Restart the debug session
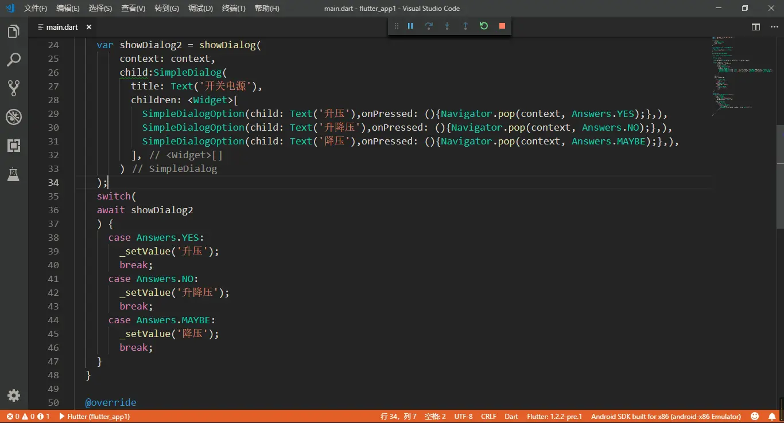The height and width of the screenshot is (423, 784). (x=484, y=26)
